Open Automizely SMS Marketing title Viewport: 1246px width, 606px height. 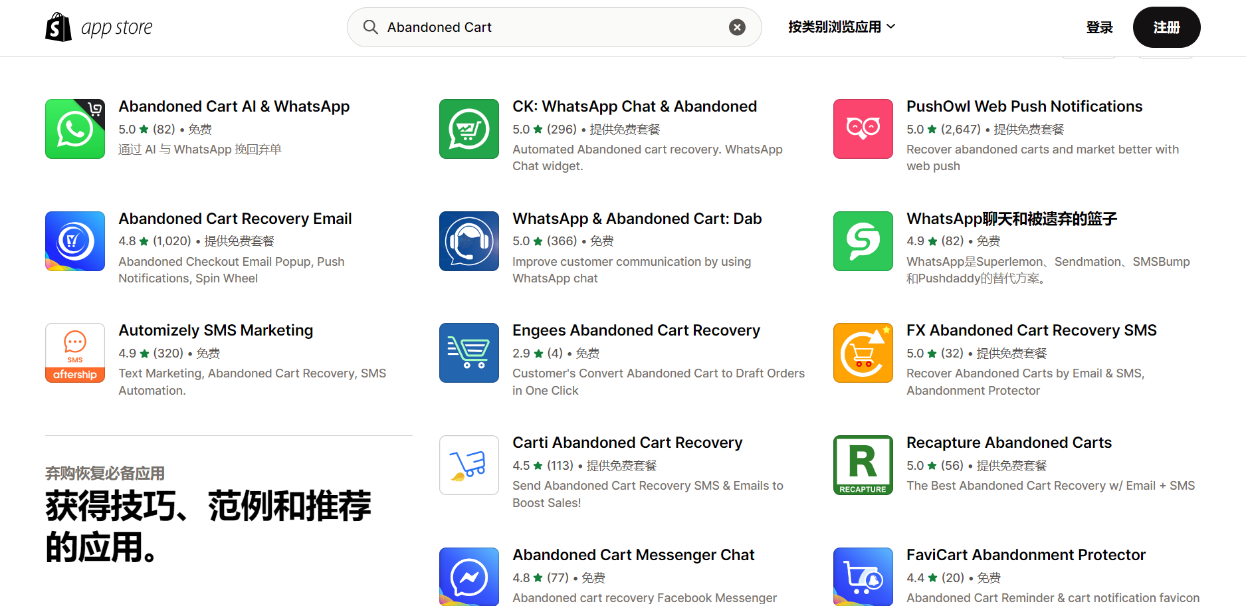click(x=216, y=330)
